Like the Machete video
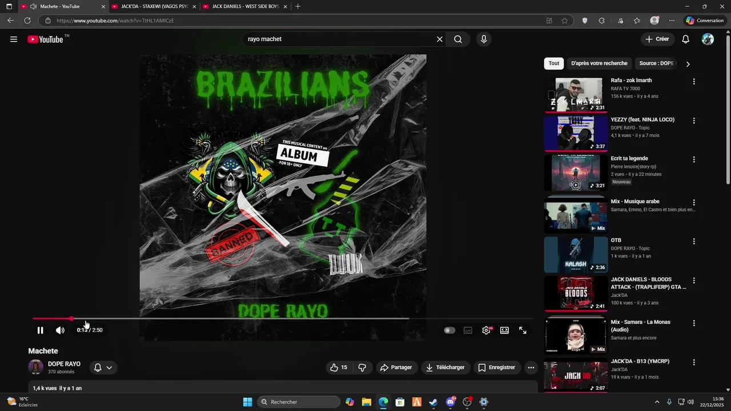731x411 pixels. click(339, 368)
